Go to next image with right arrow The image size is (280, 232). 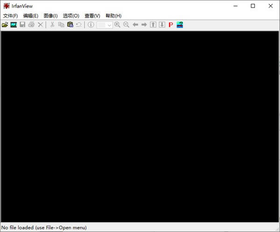tap(144, 25)
